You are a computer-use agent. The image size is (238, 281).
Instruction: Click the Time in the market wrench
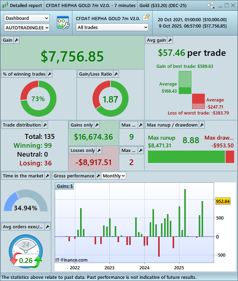point(48,176)
